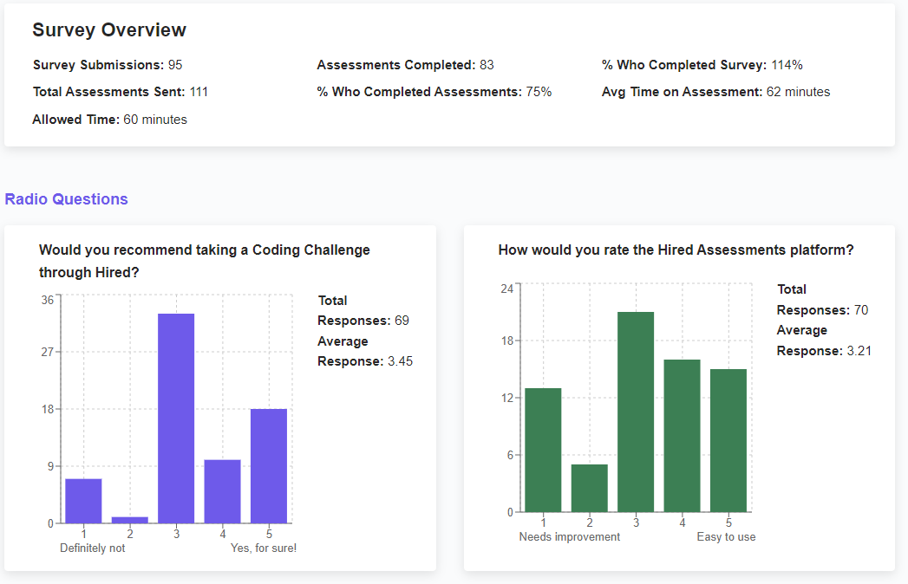Screen dimensions: 908x584
Task: Select the purple bar for rating 4
Action: point(222,491)
